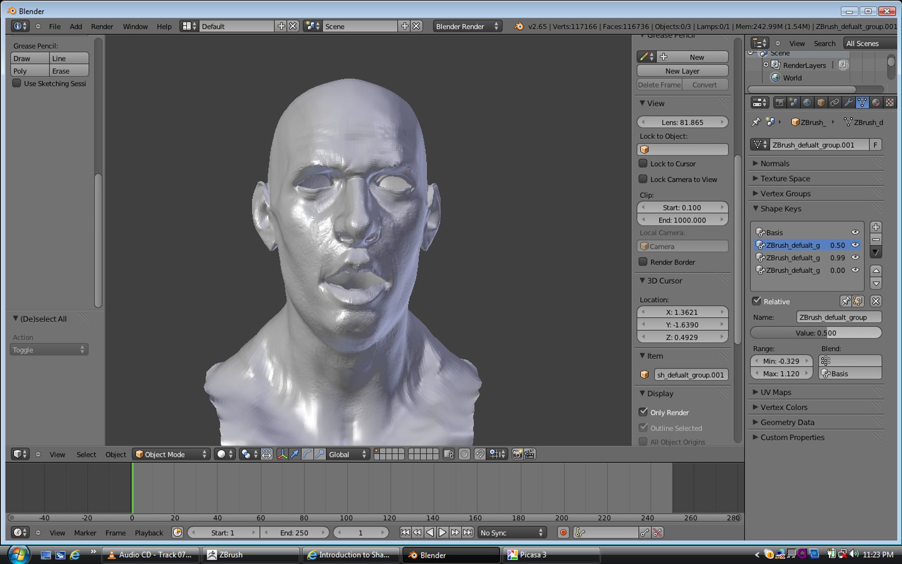Move shape key up in list
The image size is (902, 564).
coord(876,271)
